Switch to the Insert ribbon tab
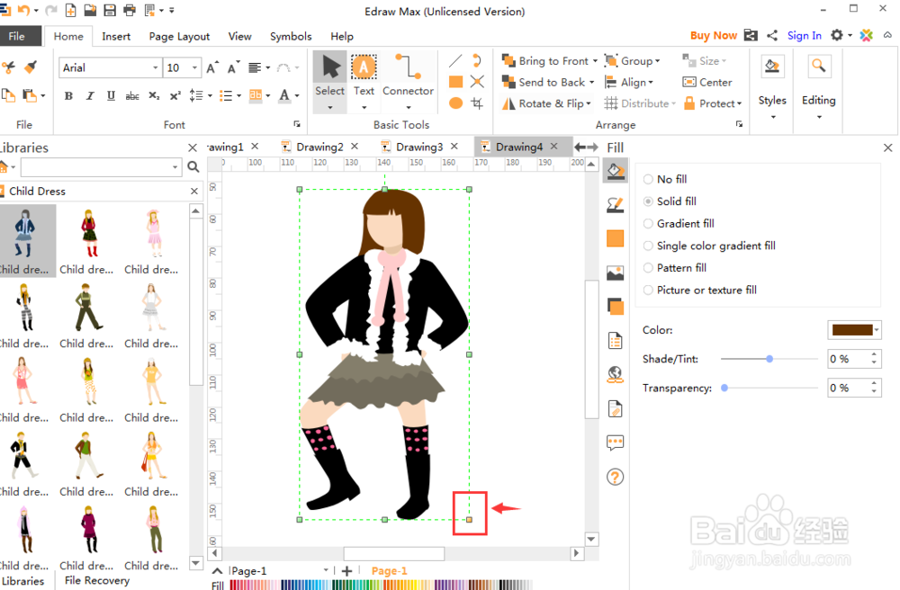The width and height of the screenshot is (900, 590). (x=116, y=36)
